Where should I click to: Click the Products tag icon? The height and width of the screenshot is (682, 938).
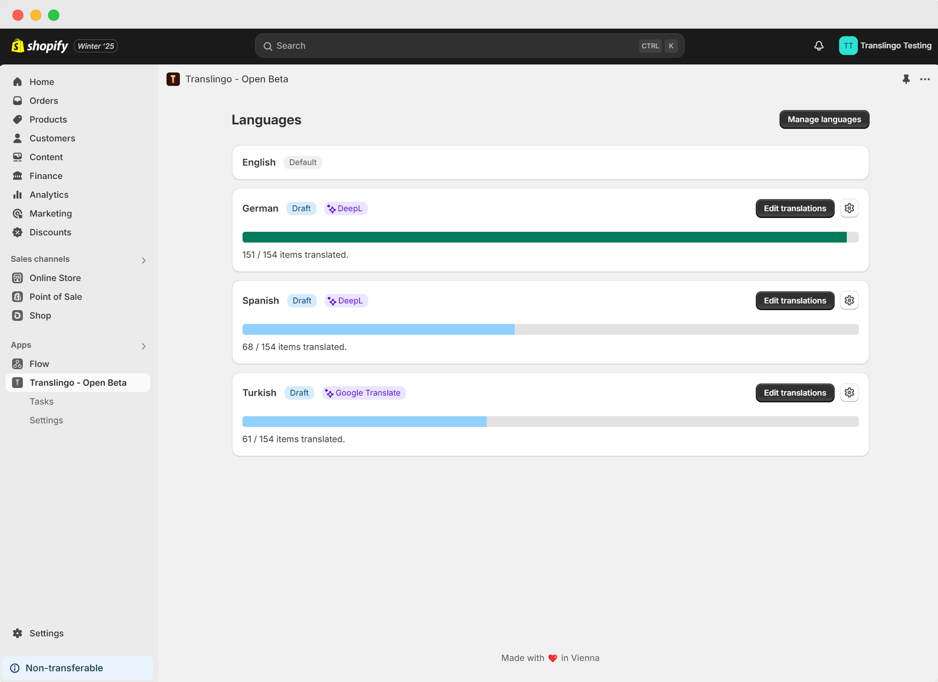17,120
